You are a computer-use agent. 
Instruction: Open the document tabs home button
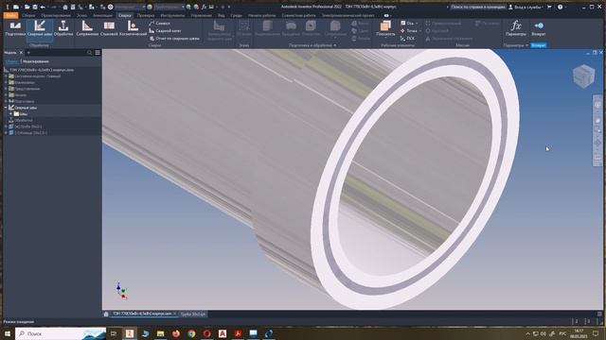coord(106,314)
